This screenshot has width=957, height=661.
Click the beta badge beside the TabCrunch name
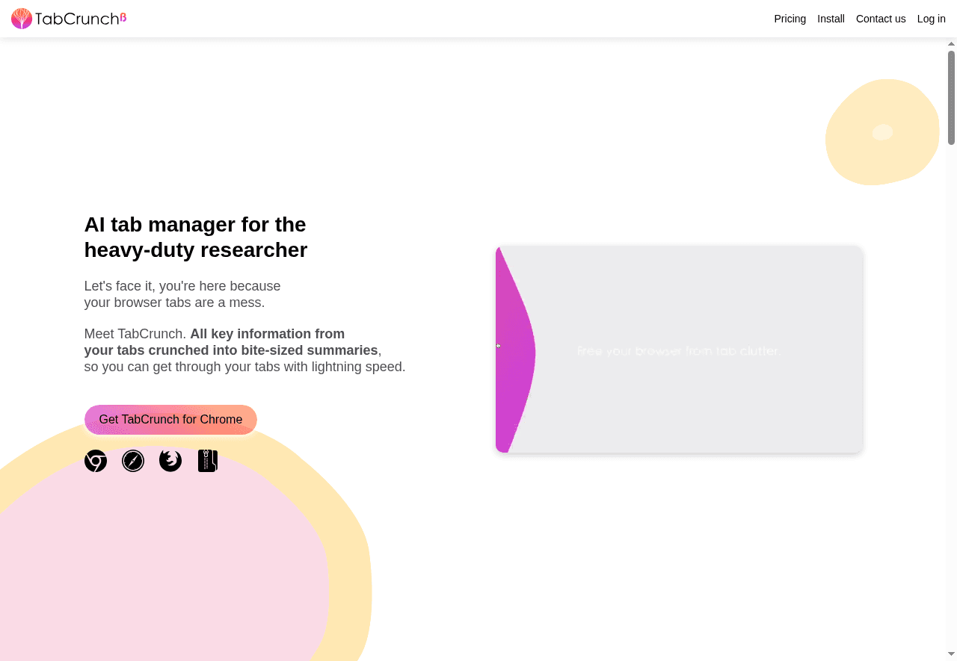click(x=123, y=16)
